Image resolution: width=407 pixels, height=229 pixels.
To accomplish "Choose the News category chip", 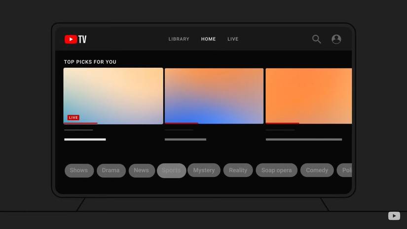I will click(x=141, y=170).
